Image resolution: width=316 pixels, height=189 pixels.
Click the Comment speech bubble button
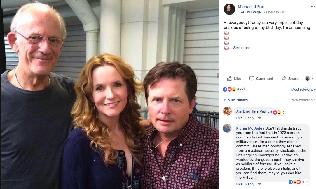(x=261, y=78)
